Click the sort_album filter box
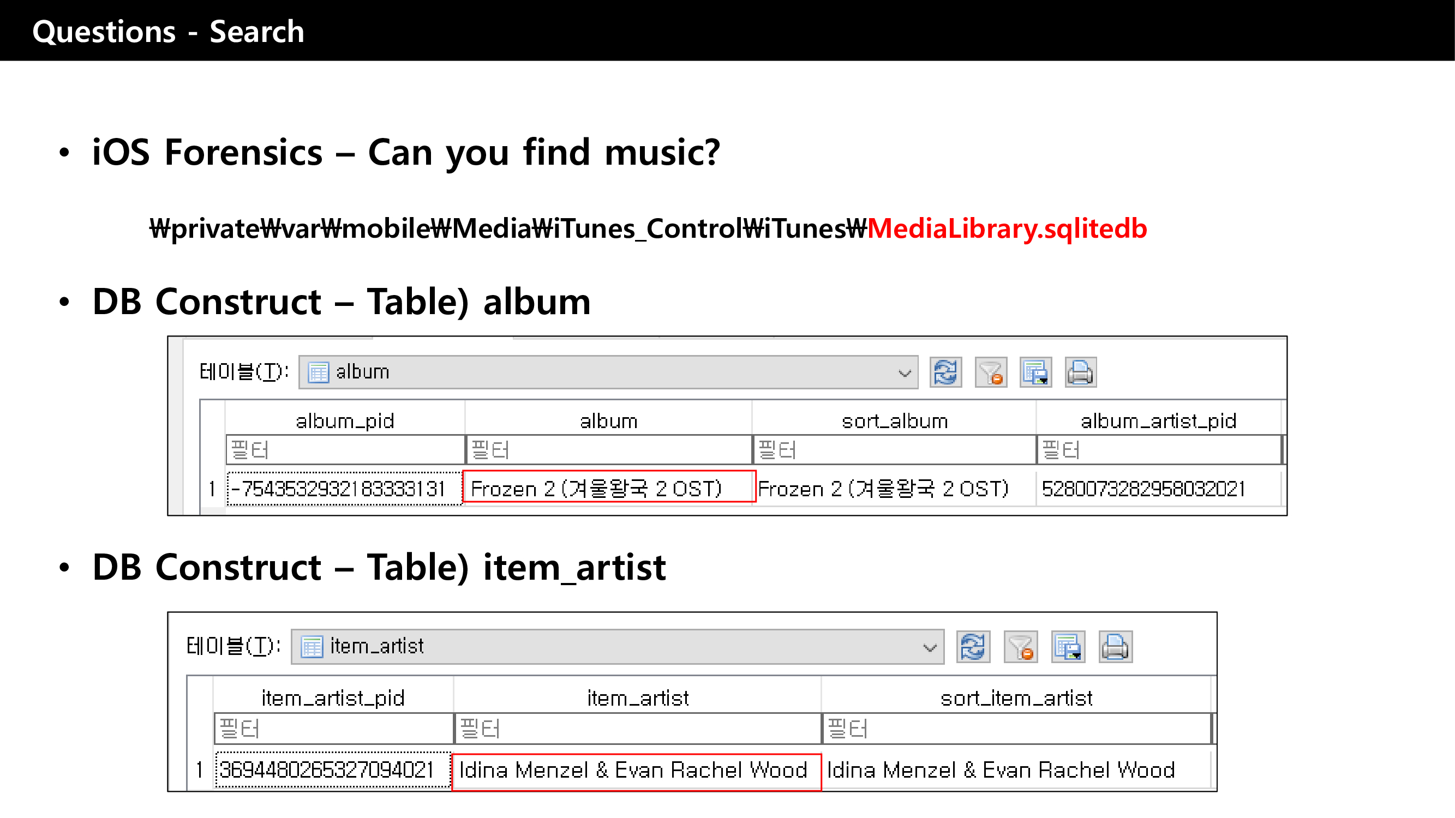 (x=894, y=450)
